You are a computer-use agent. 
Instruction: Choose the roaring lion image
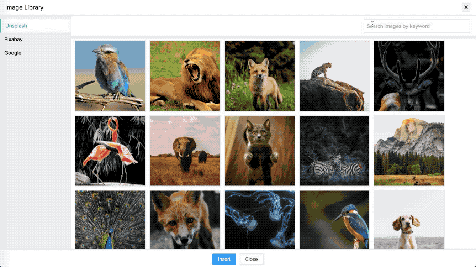[185, 76]
